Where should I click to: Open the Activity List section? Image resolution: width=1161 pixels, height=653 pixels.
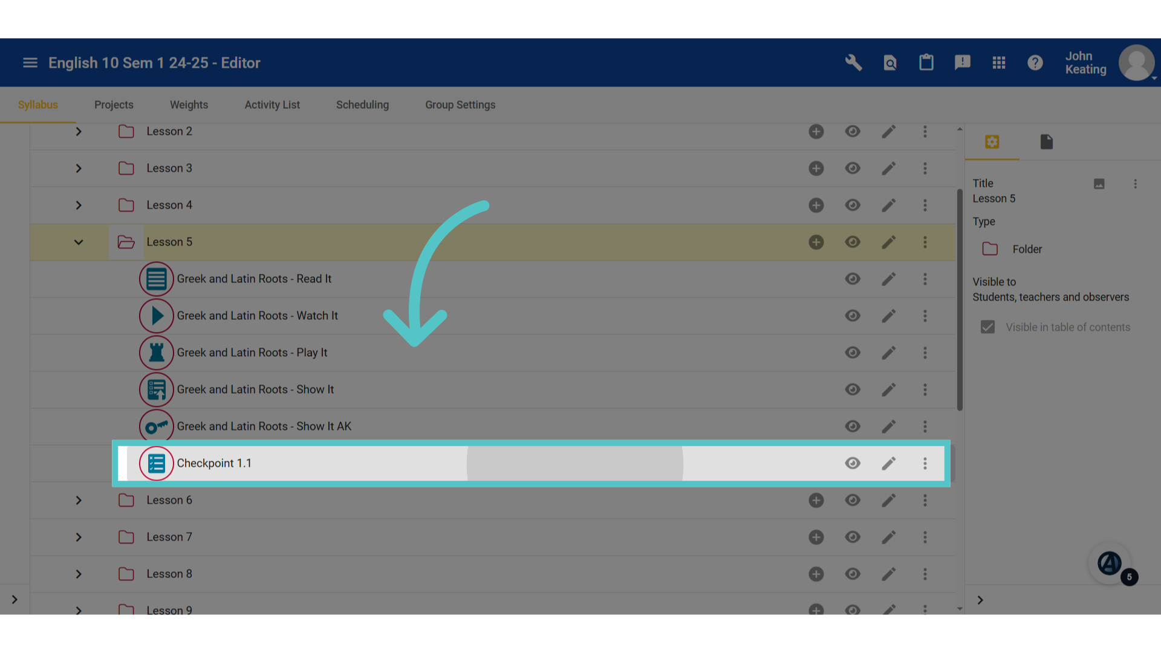pos(272,105)
